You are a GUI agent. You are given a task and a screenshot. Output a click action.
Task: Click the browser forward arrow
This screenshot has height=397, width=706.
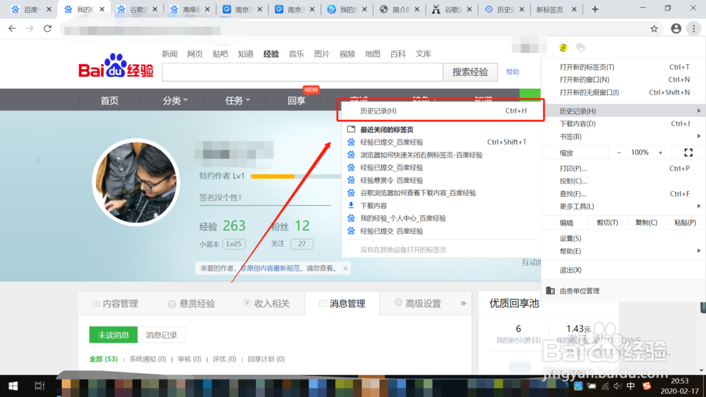tap(30, 28)
